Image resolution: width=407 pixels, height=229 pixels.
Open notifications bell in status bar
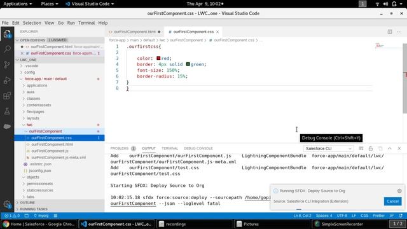[x=401, y=216]
